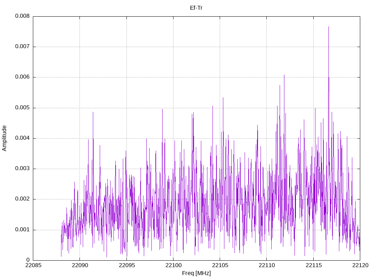Click the plot title Ef-Tr
Image resolution: width=370 pixels, height=278 pixels.
point(196,8)
